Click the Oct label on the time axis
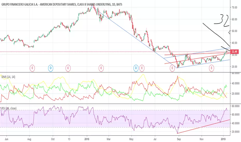241x142 pixels. (53, 139)
